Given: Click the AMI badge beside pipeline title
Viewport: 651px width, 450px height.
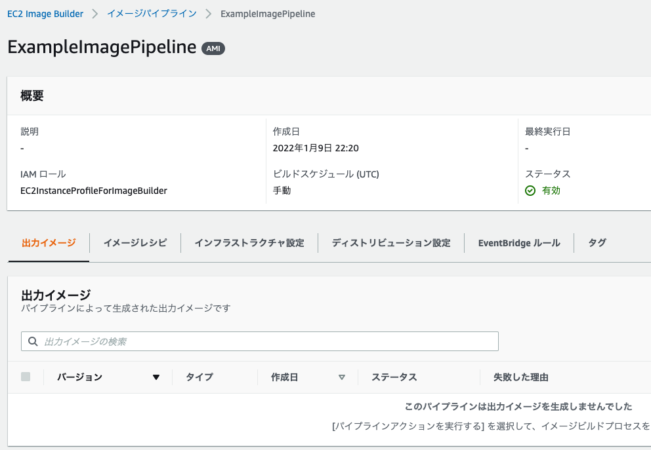Looking at the screenshot, I should click(x=213, y=48).
